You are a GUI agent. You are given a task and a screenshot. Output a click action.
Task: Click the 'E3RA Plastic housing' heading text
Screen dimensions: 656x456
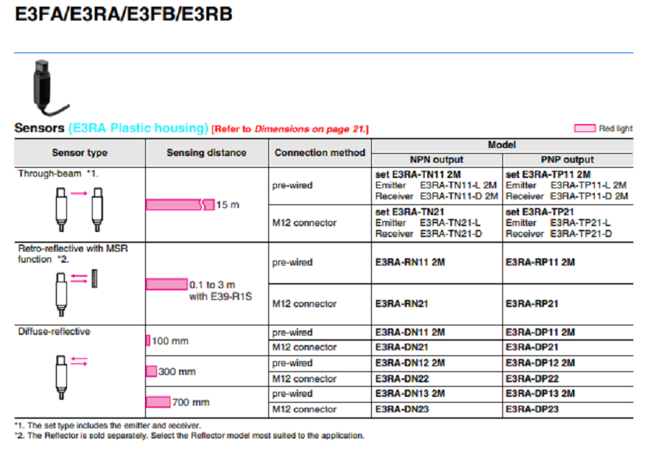[138, 128]
